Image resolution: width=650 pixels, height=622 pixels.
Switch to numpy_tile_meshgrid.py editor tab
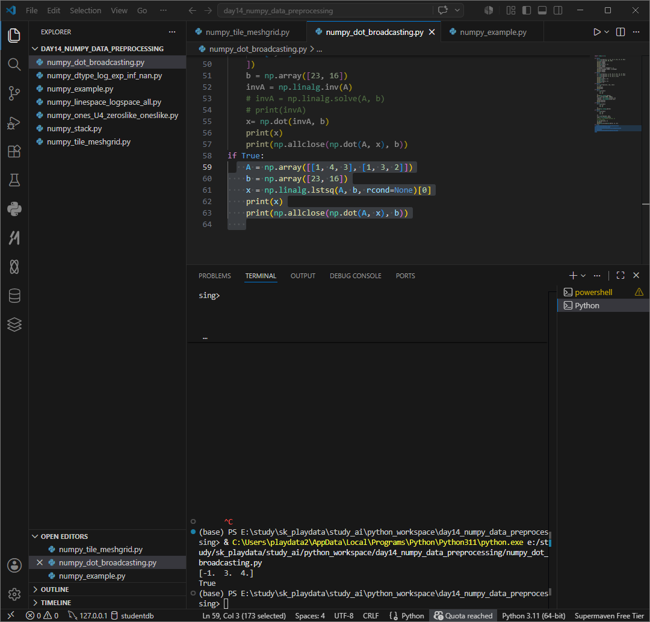[x=247, y=32]
